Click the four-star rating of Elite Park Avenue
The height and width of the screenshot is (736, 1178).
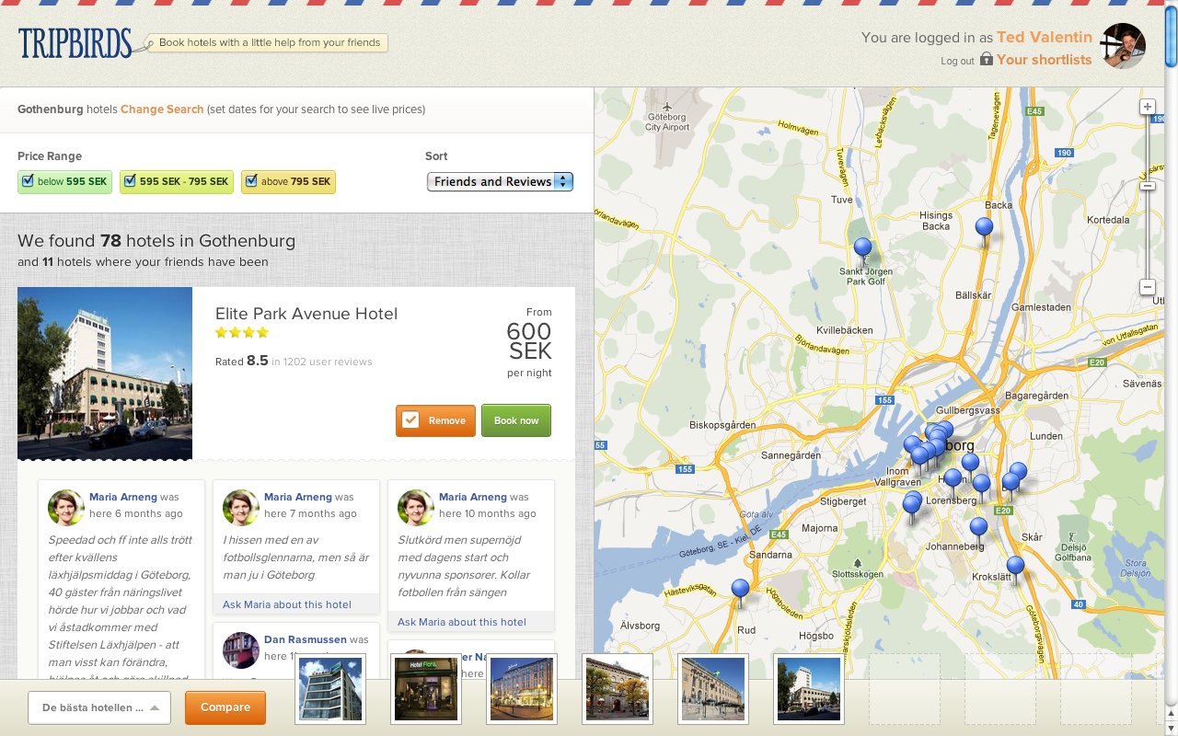[x=242, y=333]
